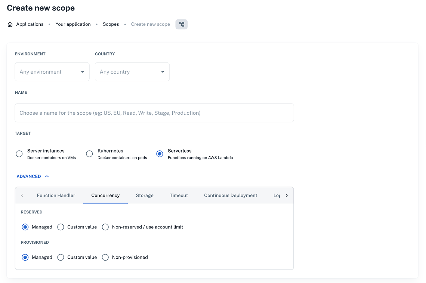Switch to the Function Handler tab
This screenshot has height=283, width=426.
coord(56,196)
